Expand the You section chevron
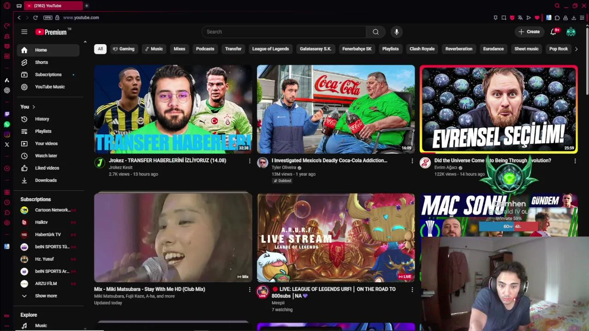 [34, 107]
